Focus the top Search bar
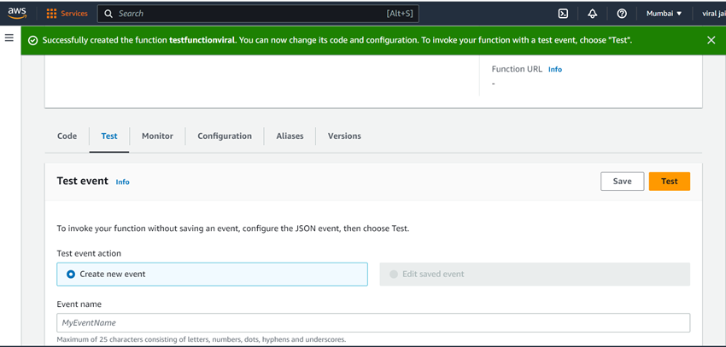Screen dimensions: 726x347 pyautogui.click(x=258, y=14)
